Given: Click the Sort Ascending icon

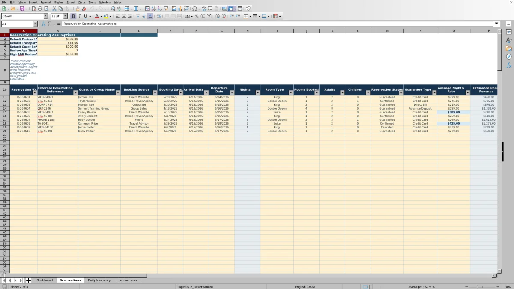Looking at the screenshot, I should [x=153, y=9].
